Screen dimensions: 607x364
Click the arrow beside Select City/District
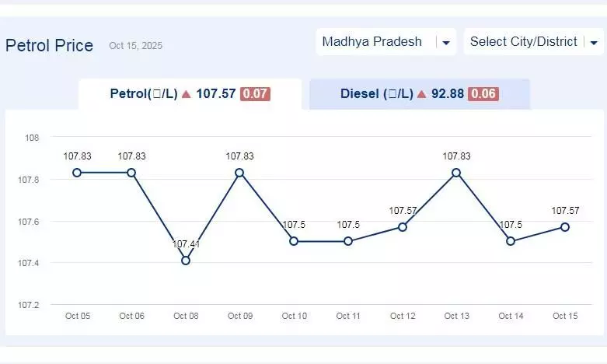click(594, 43)
